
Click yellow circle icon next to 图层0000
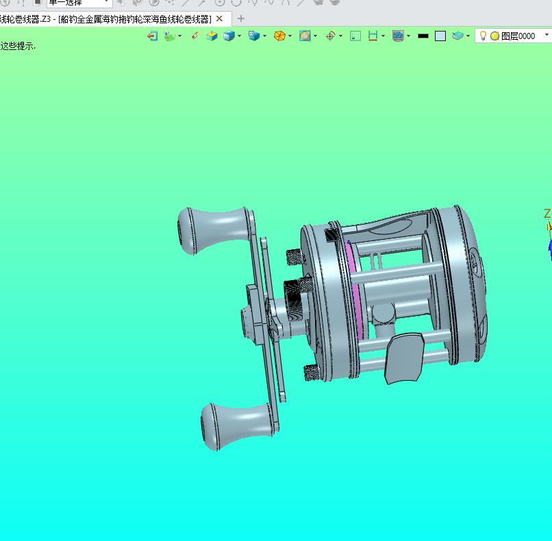click(x=494, y=36)
